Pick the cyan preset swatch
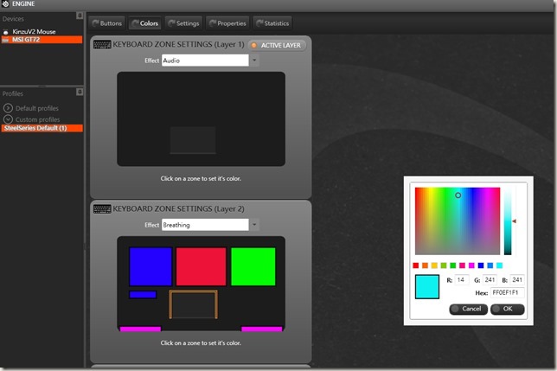 [499, 265]
